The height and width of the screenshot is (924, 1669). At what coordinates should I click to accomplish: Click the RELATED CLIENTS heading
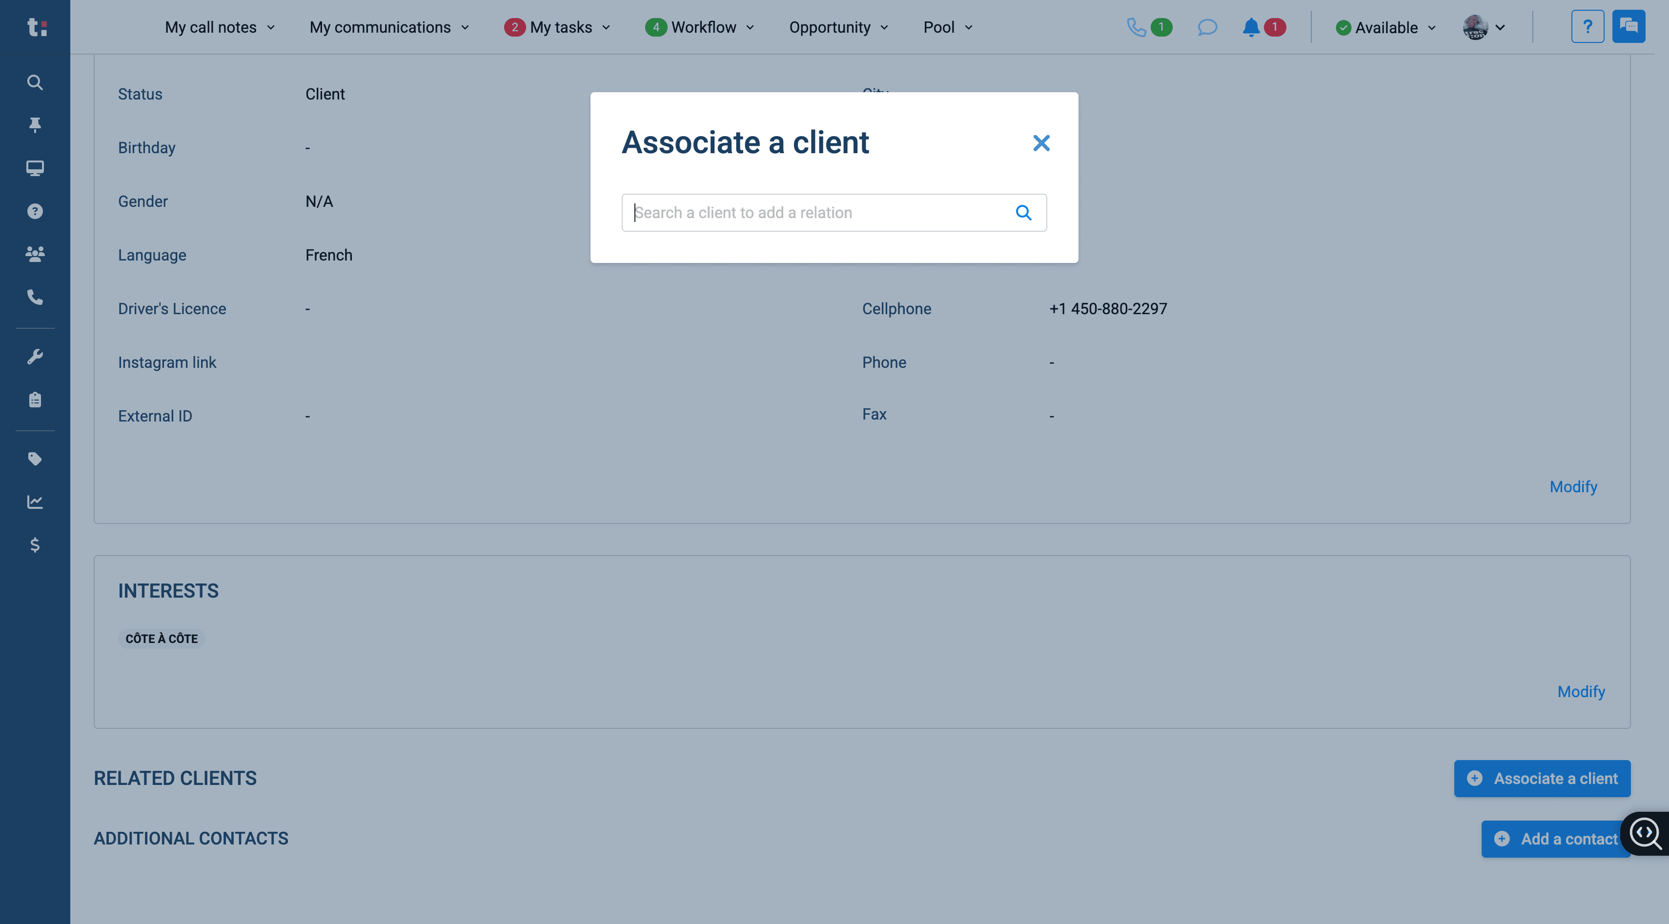[x=175, y=778]
